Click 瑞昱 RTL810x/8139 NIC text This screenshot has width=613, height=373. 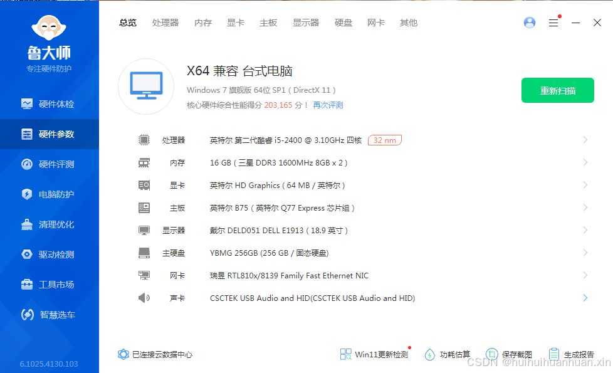click(x=290, y=276)
